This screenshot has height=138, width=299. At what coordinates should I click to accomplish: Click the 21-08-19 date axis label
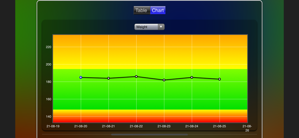pyautogui.click(x=53, y=126)
